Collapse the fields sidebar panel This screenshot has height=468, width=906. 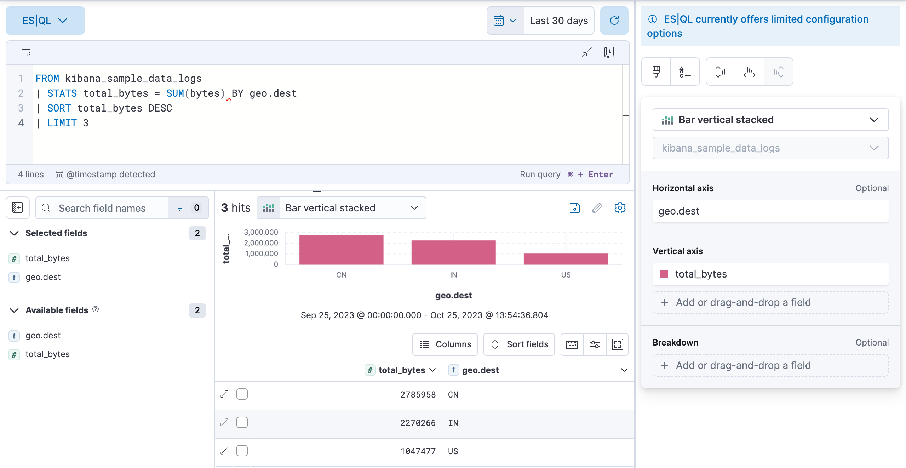click(x=17, y=208)
